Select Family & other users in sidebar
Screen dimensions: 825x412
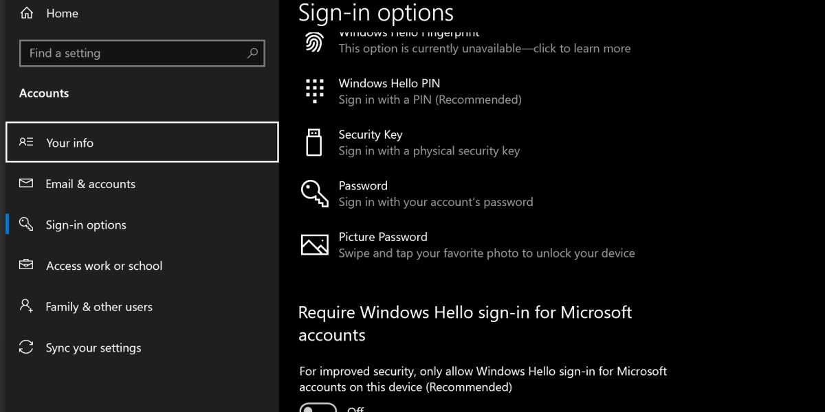tap(98, 306)
